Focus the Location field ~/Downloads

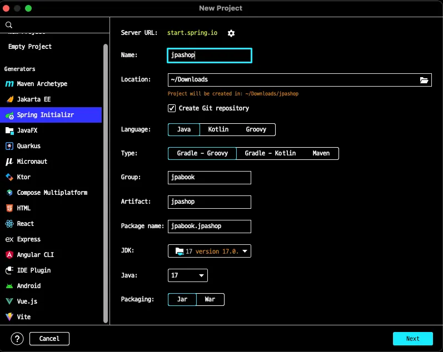click(x=300, y=80)
